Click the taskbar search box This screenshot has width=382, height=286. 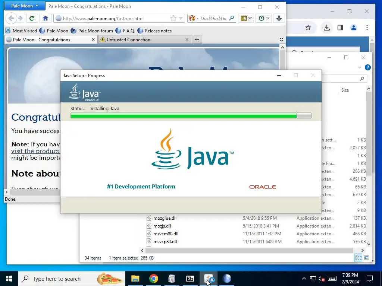coord(72,279)
